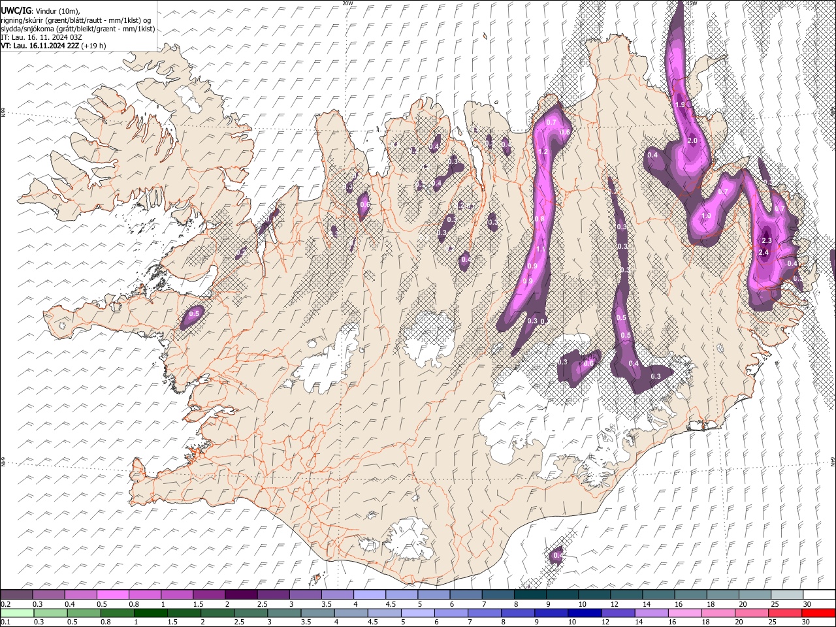Click the UWC/IG title text

[16, 11]
